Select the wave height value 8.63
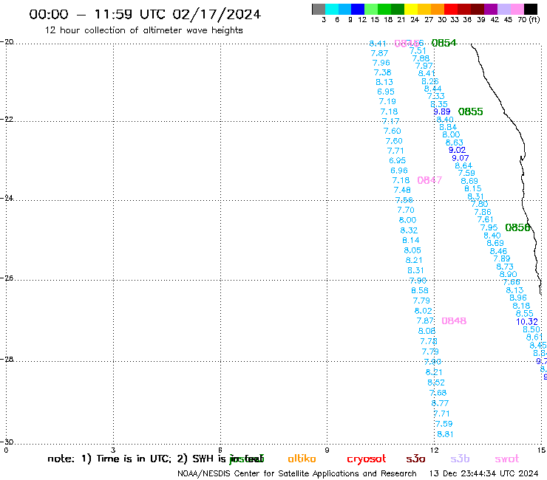Image resolution: width=547 pixels, height=480 pixels. click(454, 143)
